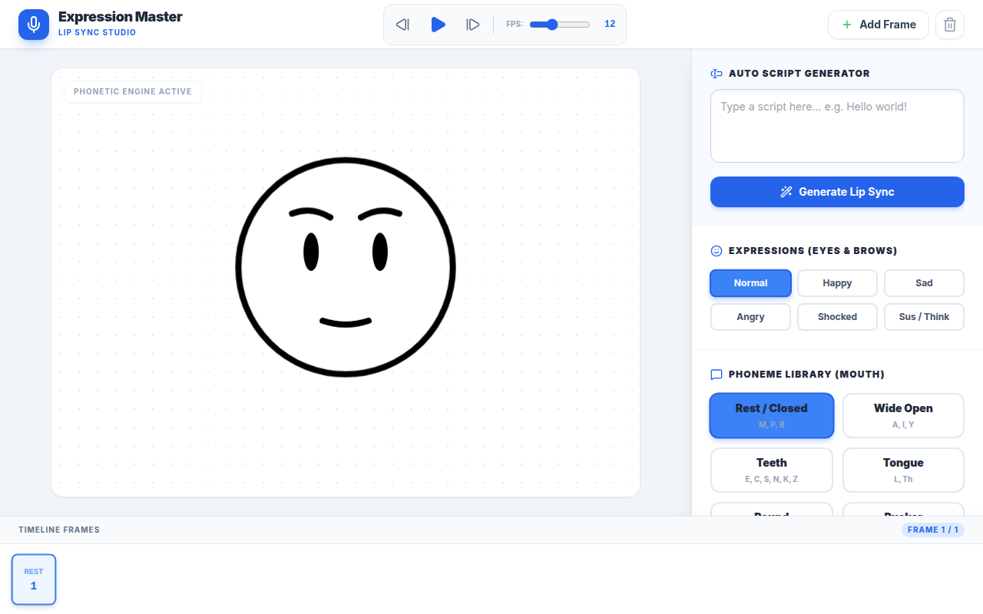Delete frame with trash icon
This screenshot has height=614, width=983.
pos(950,25)
